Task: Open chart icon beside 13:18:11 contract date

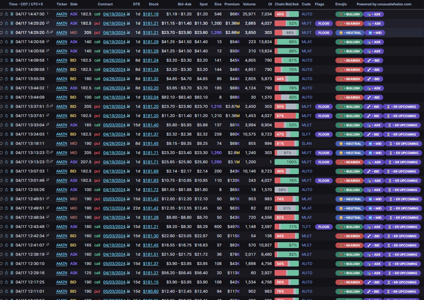Action: (128, 143)
